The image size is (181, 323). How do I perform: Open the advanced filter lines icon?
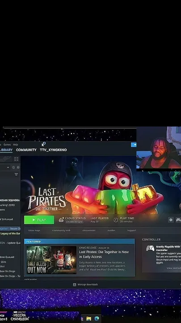16,175
